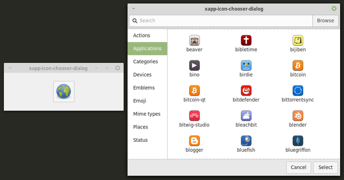This screenshot has height=180, width=344.
Task: Select the beaver application icon
Action: 195,40
